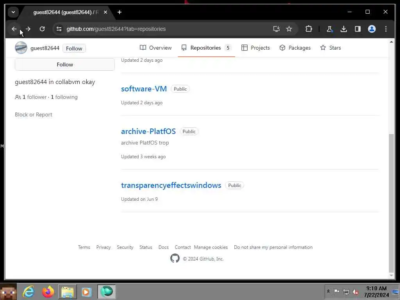Click Manage cookies in footer
The image size is (400, 300).
pyautogui.click(x=211, y=247)
